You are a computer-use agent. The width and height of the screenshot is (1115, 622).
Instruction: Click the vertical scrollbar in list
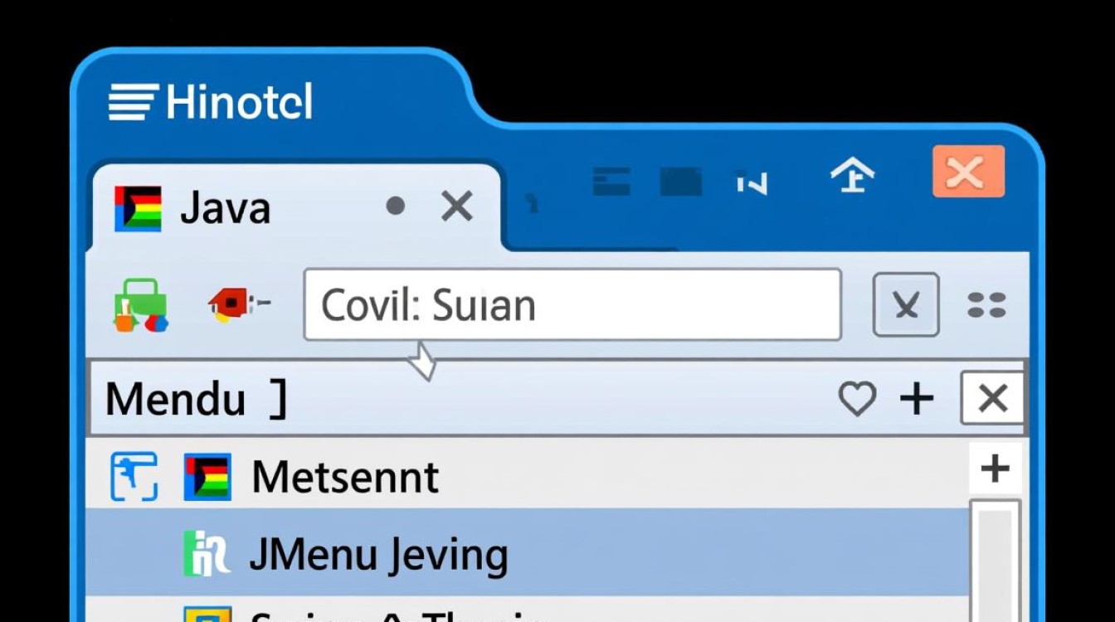click(x=995, y=556)
